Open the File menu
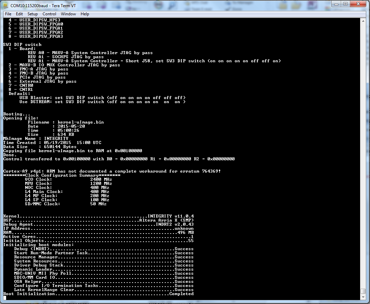Screen dimensions: 370x304 (x=8, y=14)
